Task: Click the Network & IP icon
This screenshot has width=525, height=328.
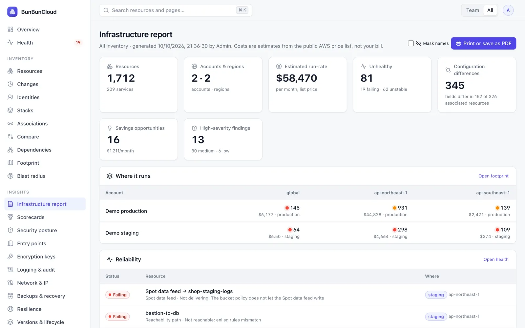Action: (10, 283)
